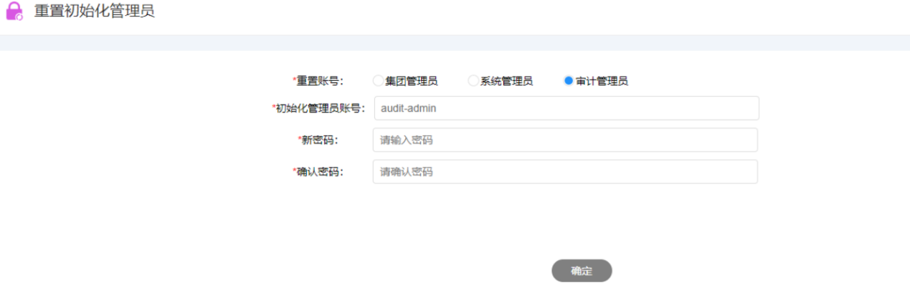Focus the 请确认密码 confirm password field
910x298 pixels.
coord(564,172)
